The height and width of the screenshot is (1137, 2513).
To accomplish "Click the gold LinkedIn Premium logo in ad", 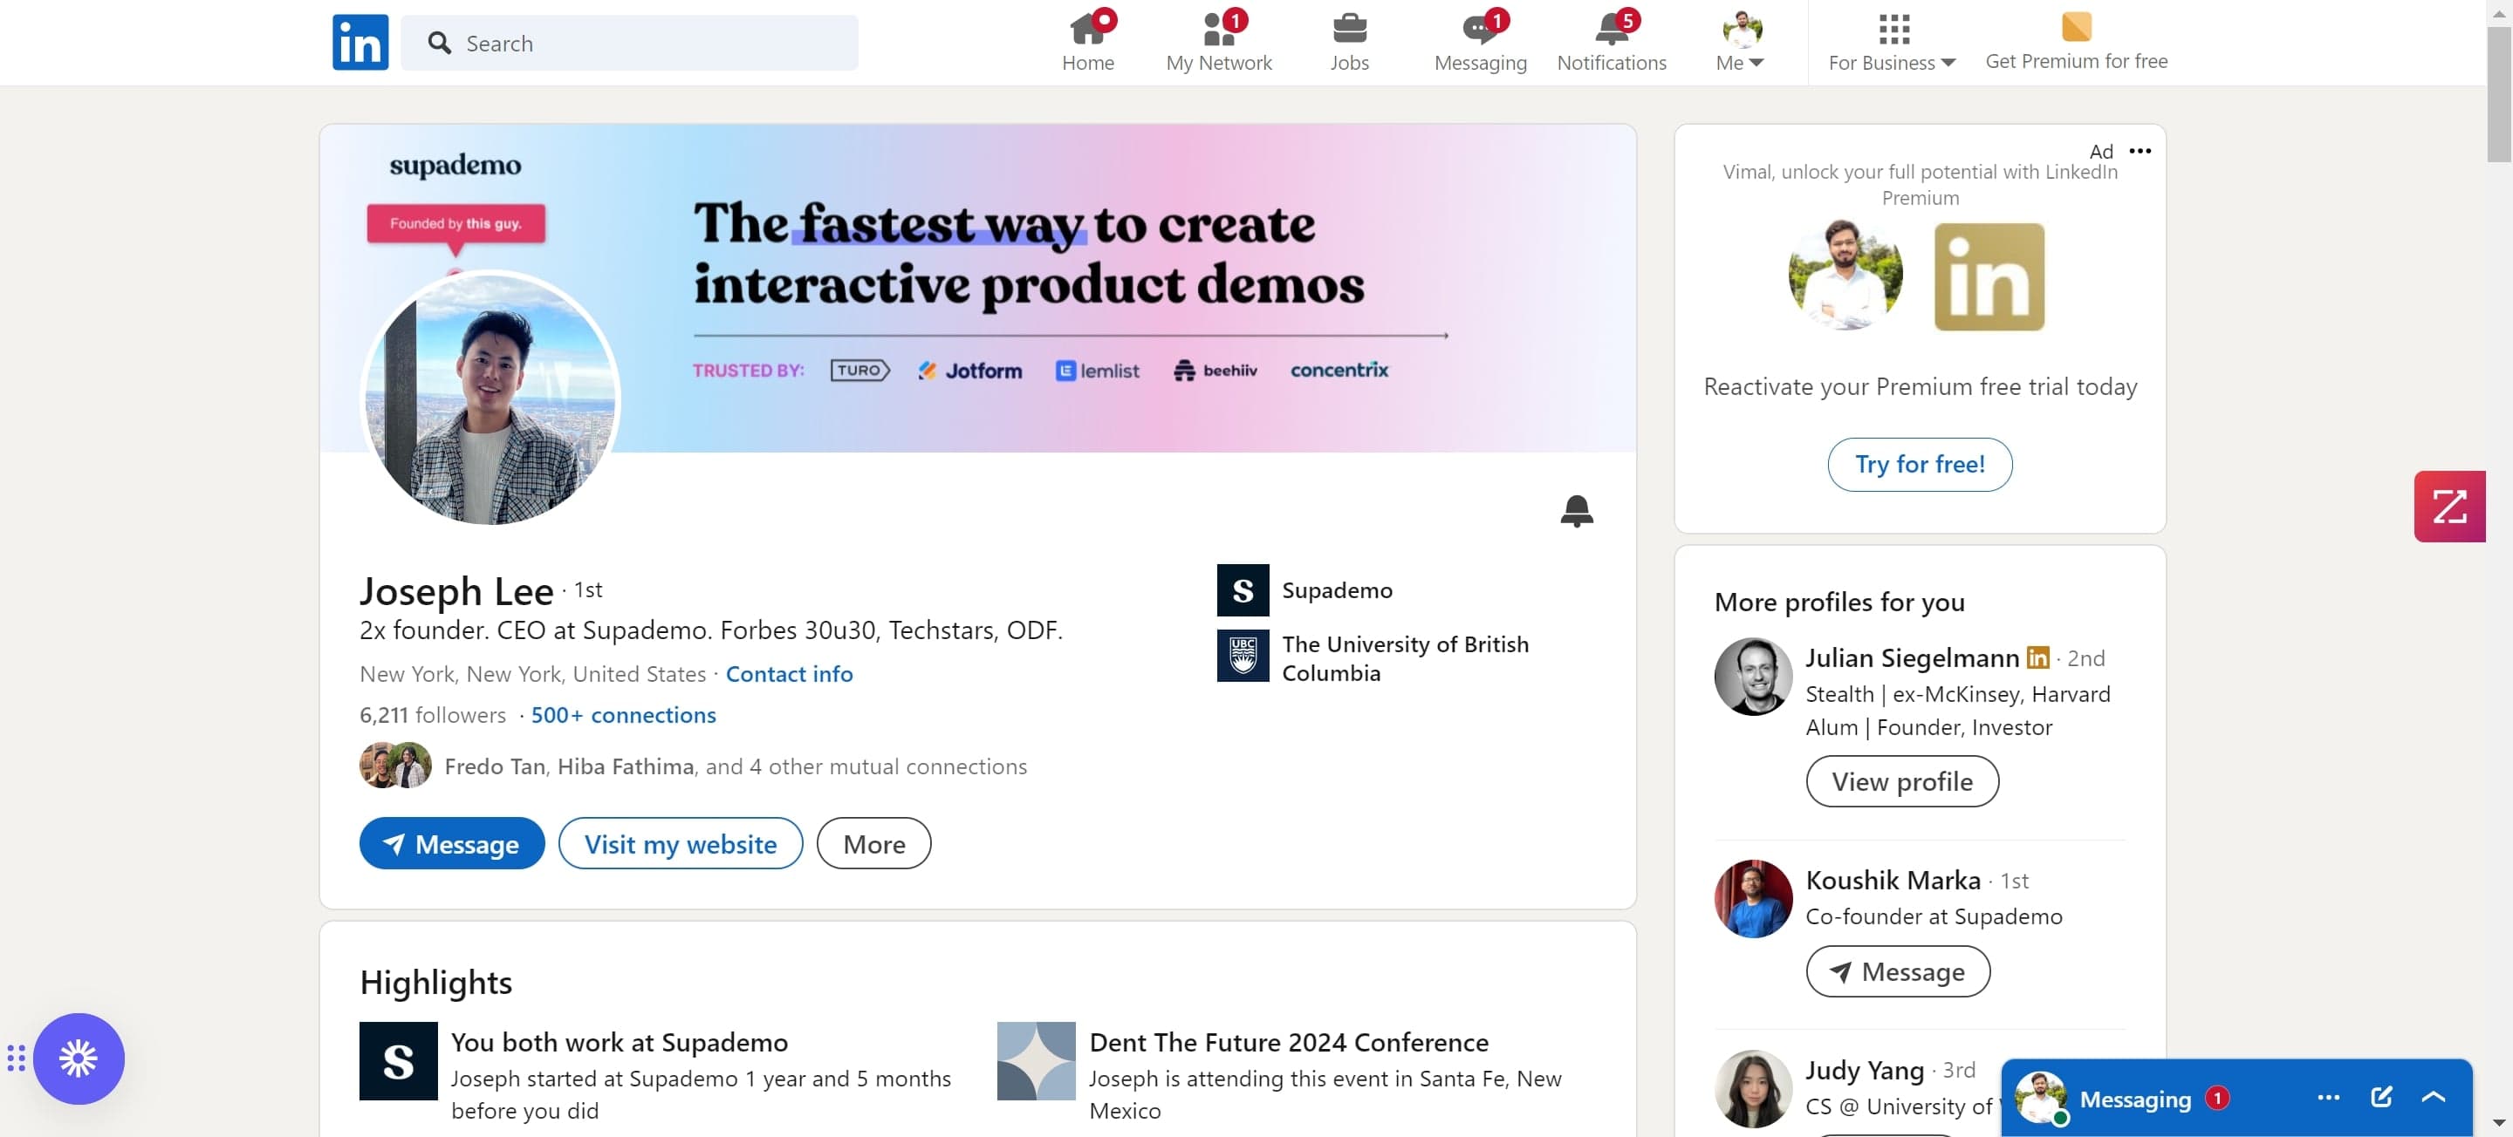I will [1989, 277].
